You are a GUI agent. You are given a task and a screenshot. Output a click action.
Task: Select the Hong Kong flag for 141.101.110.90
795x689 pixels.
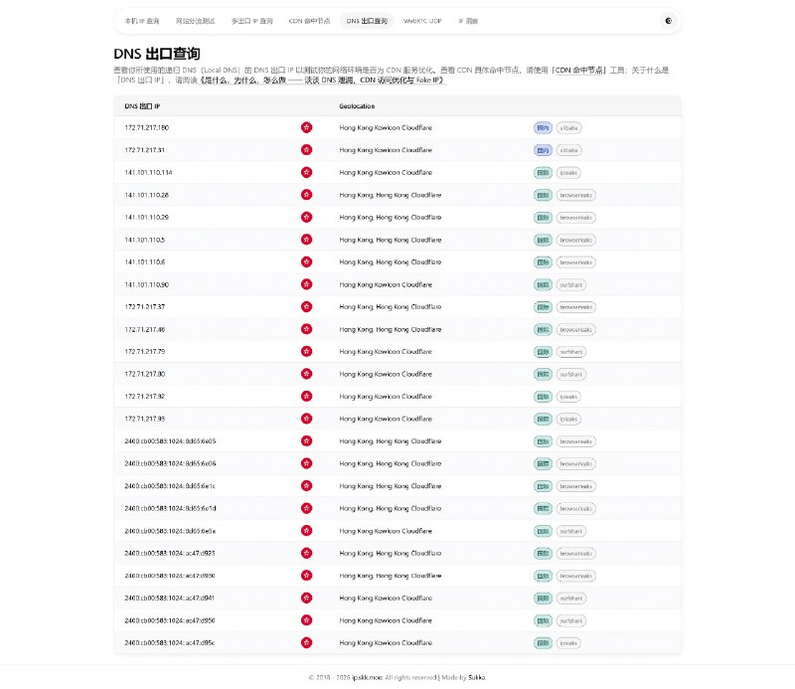click(306, 284)
